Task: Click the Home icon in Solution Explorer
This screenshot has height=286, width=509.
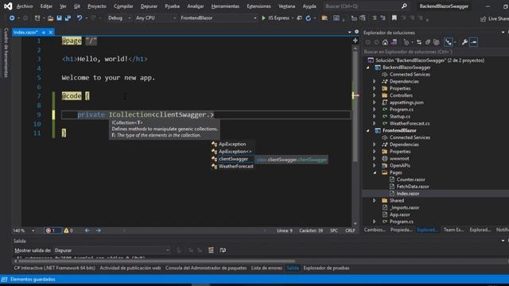Action: (385, 42)
